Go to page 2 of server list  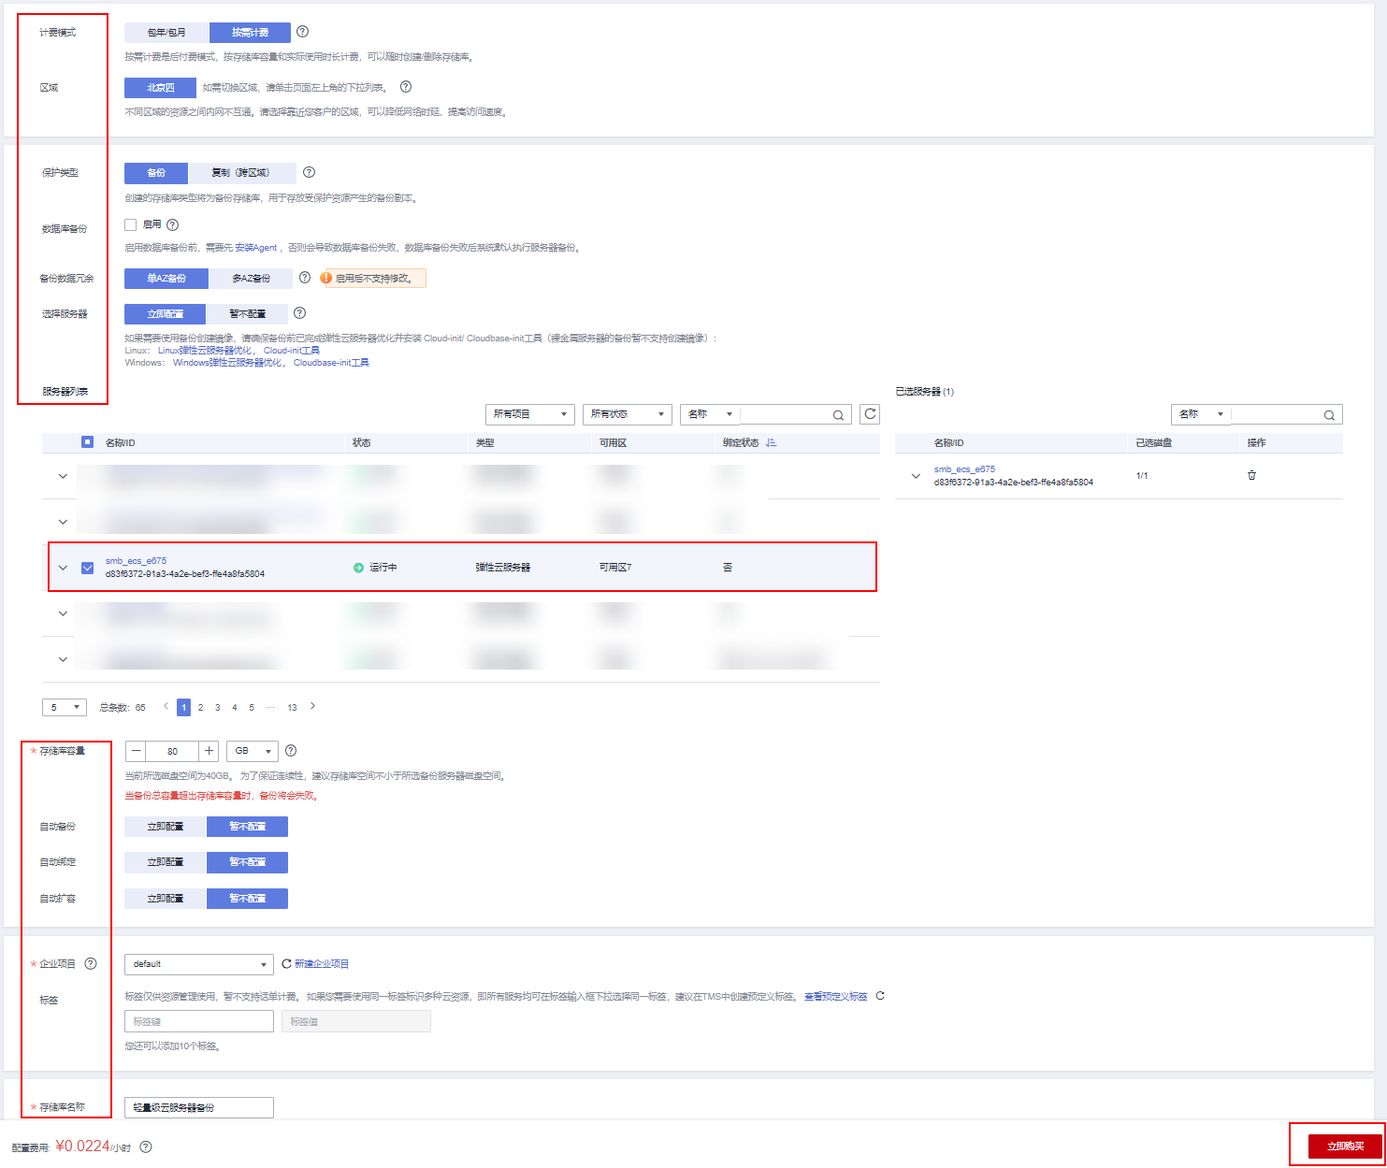(200, 708)
